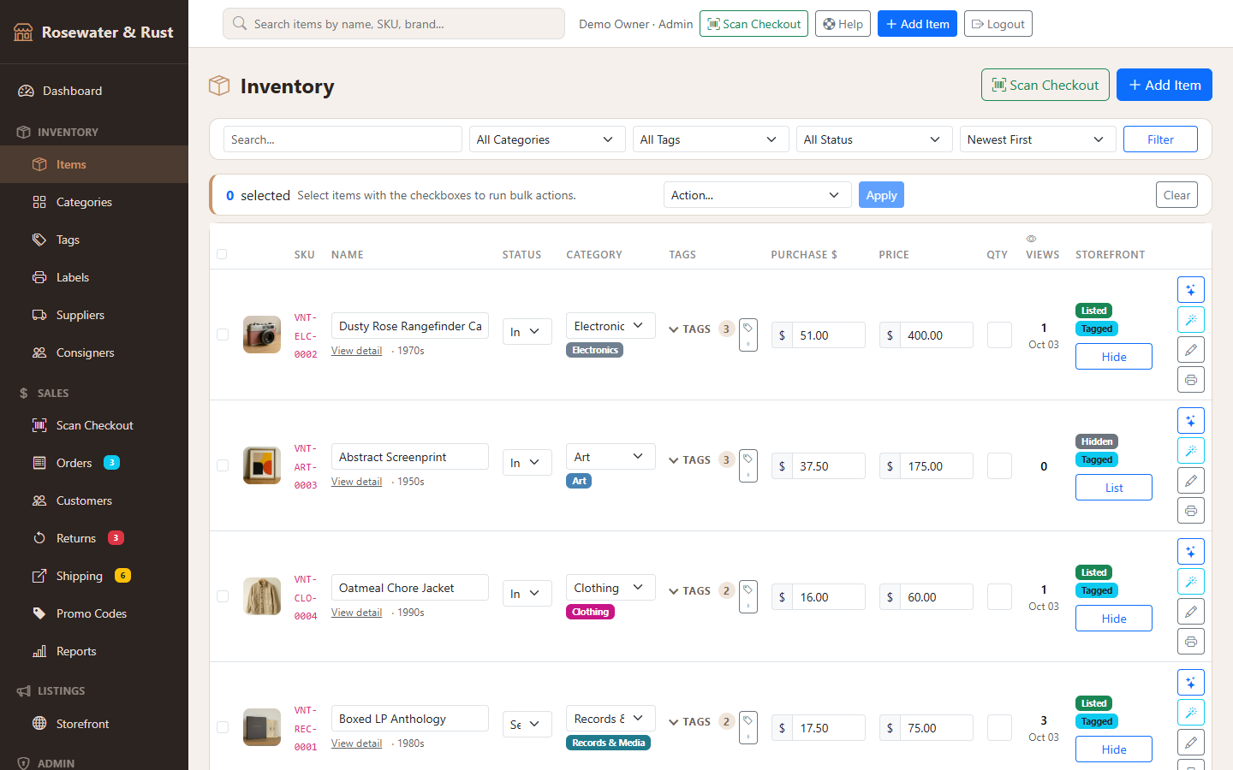Screen dimensions: 1233x770
Task: Click the views eye icon in table header
Action: 1031,239
